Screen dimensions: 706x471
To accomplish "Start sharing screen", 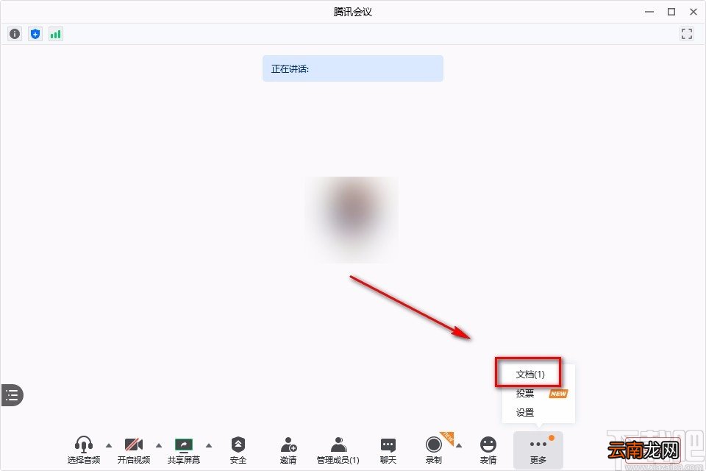I will 184,450.
